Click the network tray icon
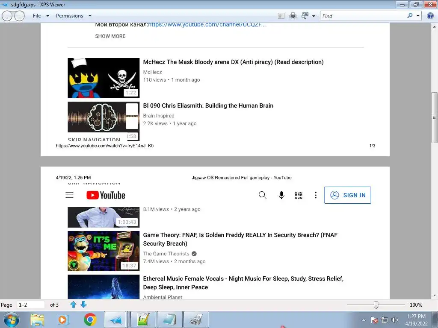Screen dimensions: 438x328 [385, 320]
